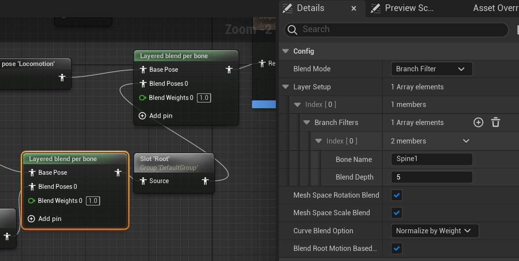Click the Details search magnifier icon
The width and height of the screenshot is (519, 261).
(292, 29)
